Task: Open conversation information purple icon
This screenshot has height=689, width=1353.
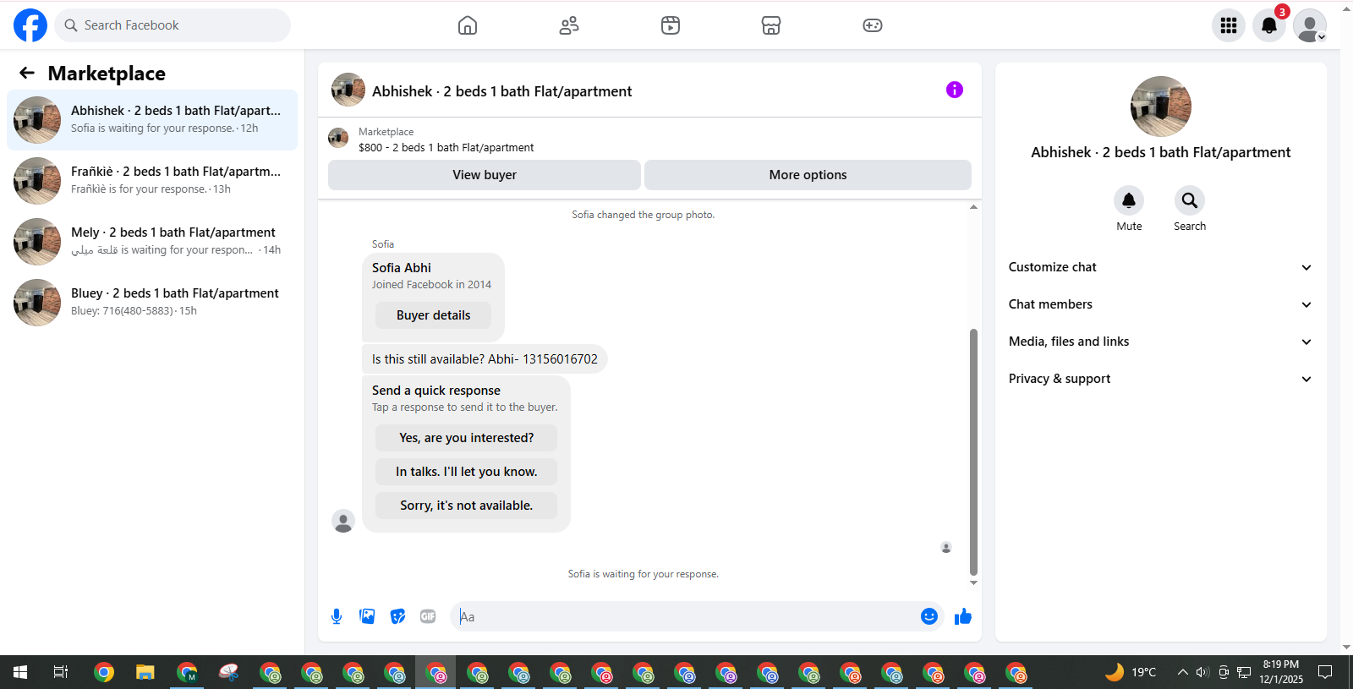Action: tap(955, 90)
